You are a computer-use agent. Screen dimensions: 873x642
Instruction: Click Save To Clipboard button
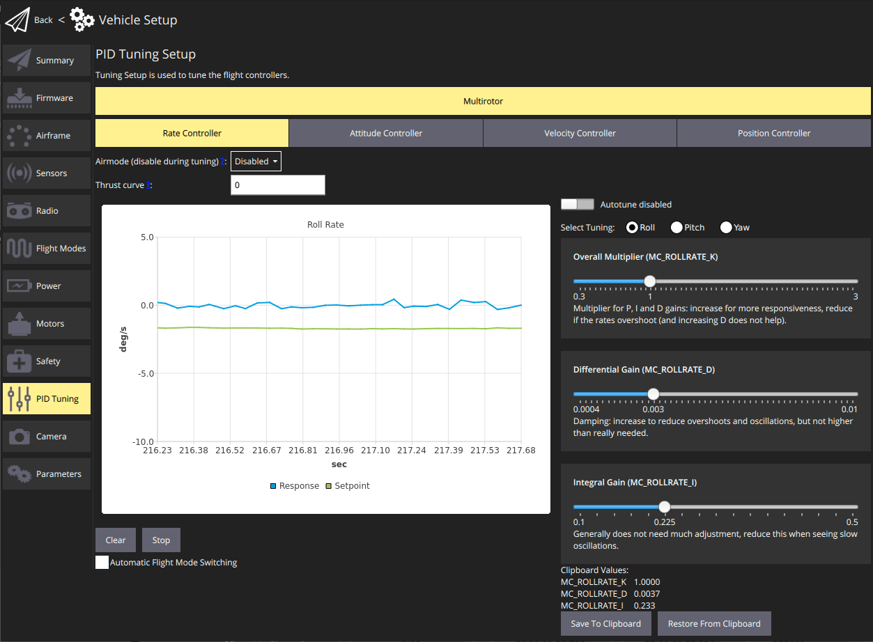tap(605, 624)
